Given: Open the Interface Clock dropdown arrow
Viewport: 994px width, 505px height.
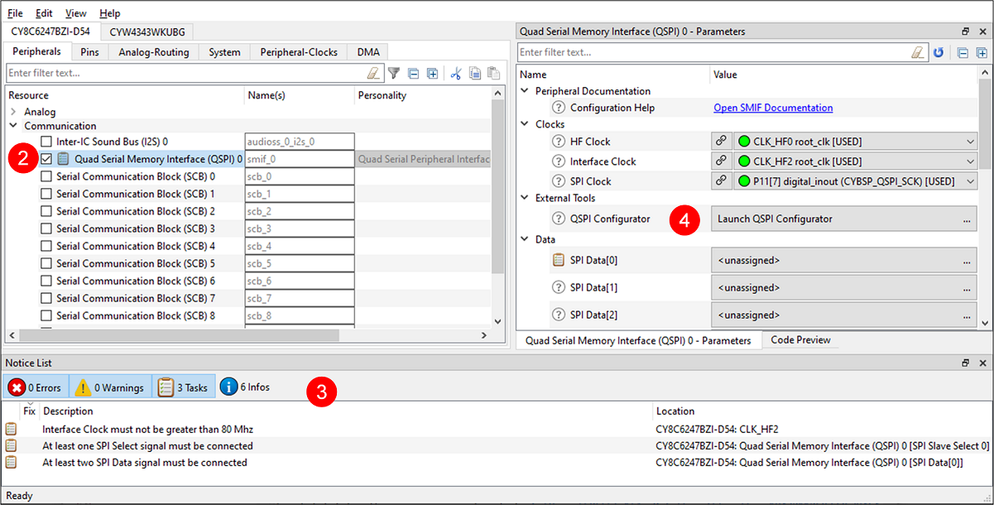Looking at the screenshot, I should 970,161.
